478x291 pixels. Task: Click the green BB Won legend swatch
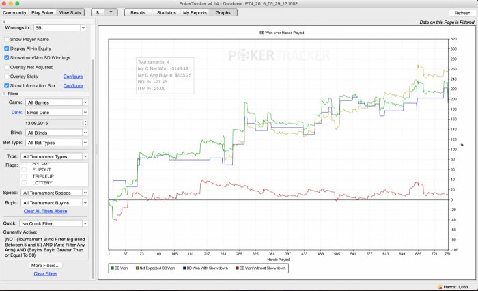click(x=112, y=268)
